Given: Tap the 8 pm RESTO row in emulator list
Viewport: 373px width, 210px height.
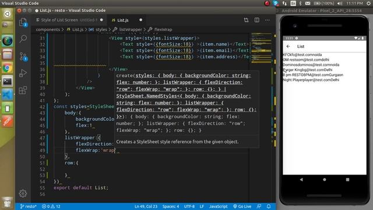Looking at the screenshot, I should (x=313, y=75).
